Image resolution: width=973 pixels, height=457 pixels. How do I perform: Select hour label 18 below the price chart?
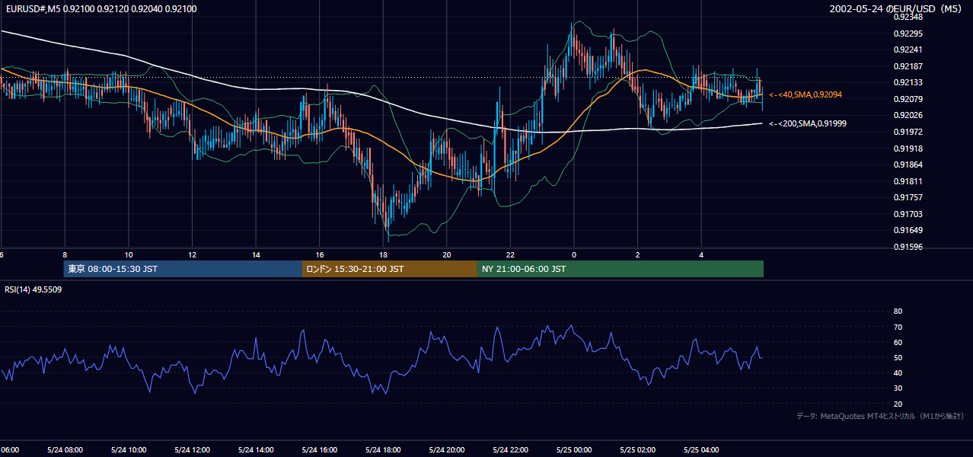coord(384,254)
